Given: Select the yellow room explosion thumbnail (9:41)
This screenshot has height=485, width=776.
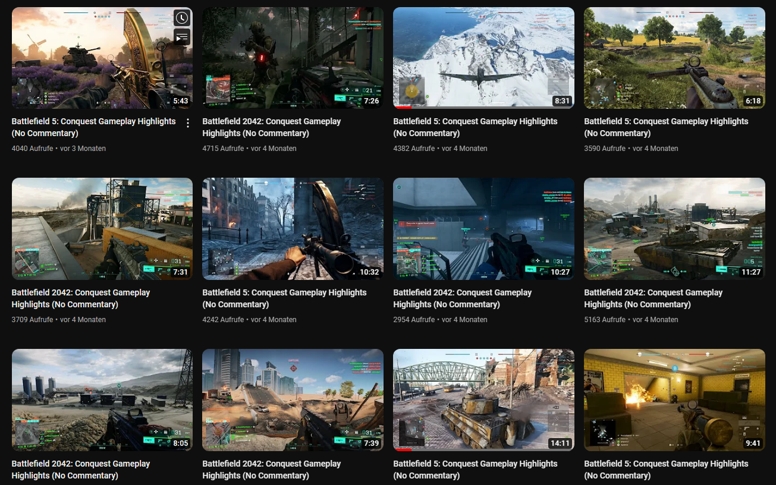Looking at the screenshot, I should point(674,400).
